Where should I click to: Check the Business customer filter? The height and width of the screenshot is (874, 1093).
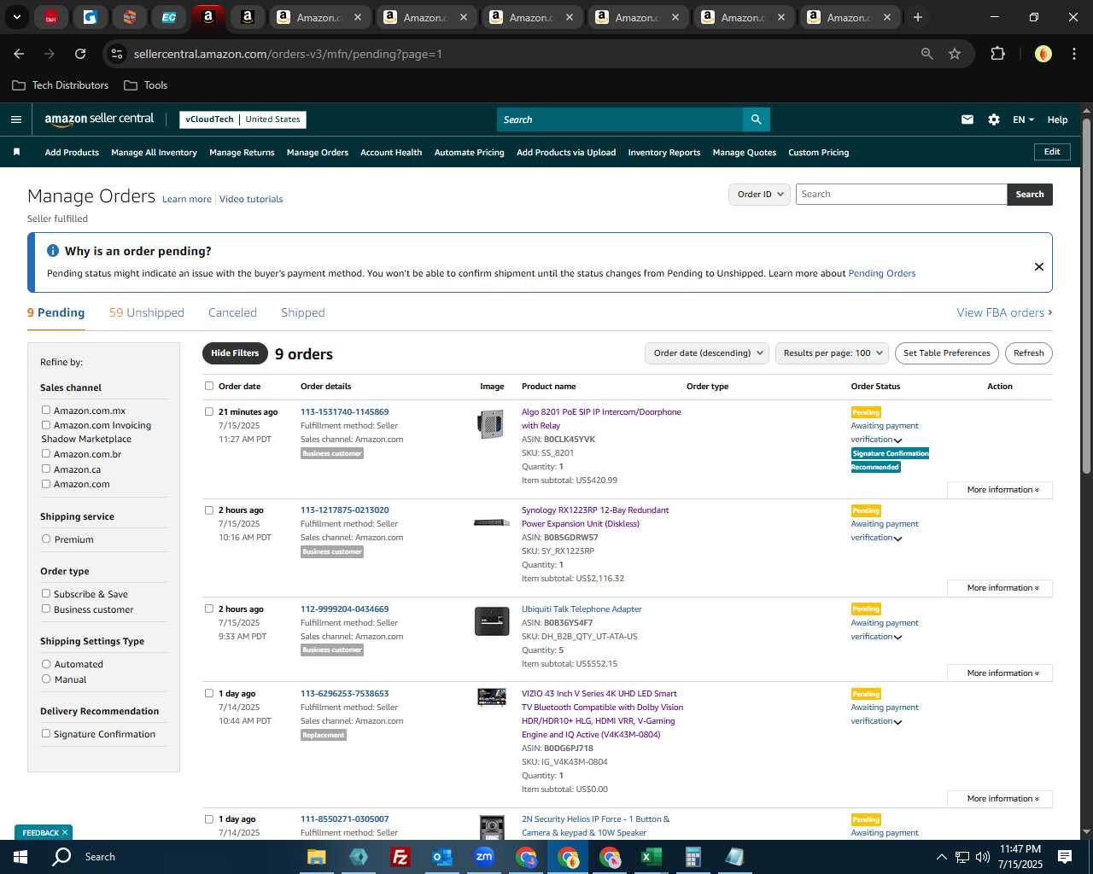46,609
